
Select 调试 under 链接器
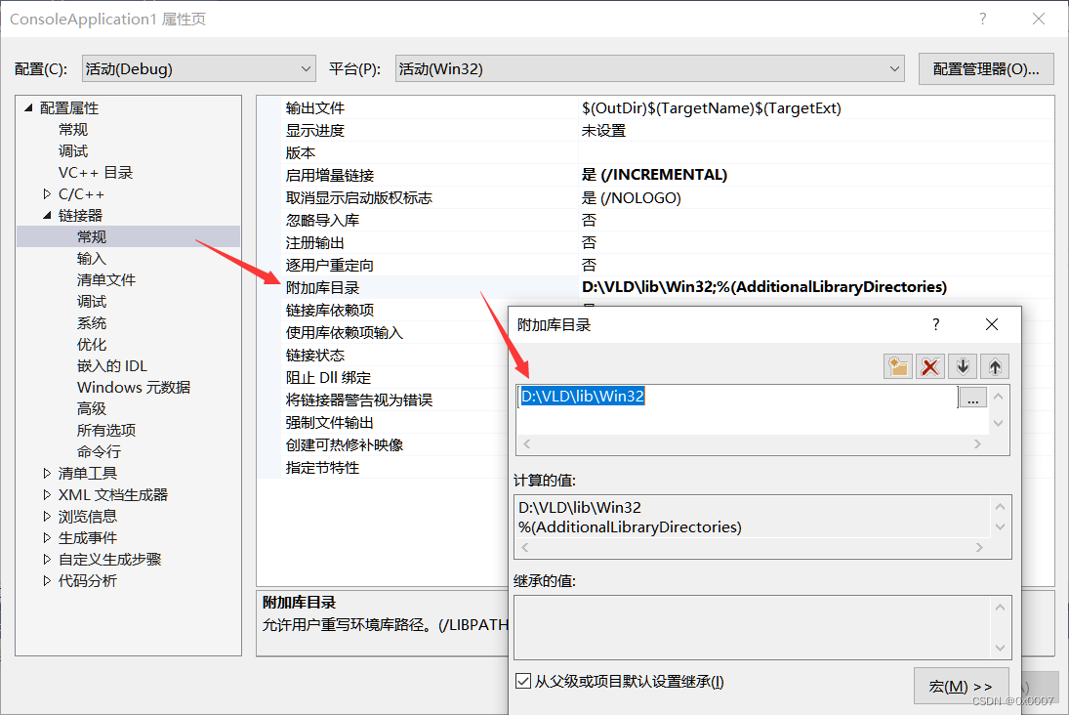point(92,302)
